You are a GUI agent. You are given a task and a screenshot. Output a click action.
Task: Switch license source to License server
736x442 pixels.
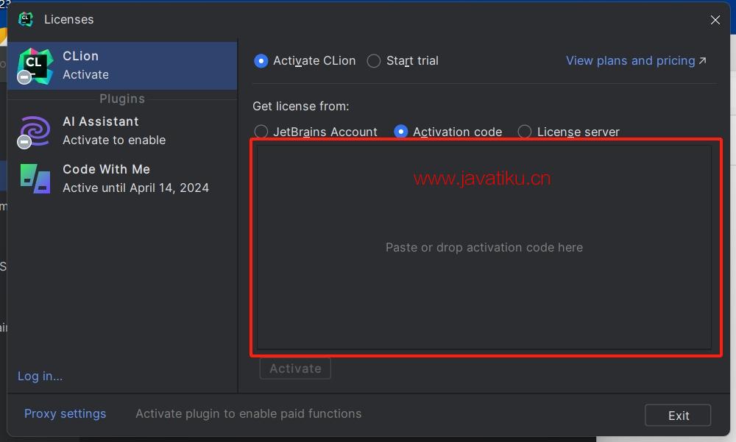(525, 132)
